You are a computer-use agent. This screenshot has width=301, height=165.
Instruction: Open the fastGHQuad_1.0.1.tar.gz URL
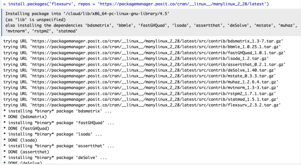pos(158,53)
